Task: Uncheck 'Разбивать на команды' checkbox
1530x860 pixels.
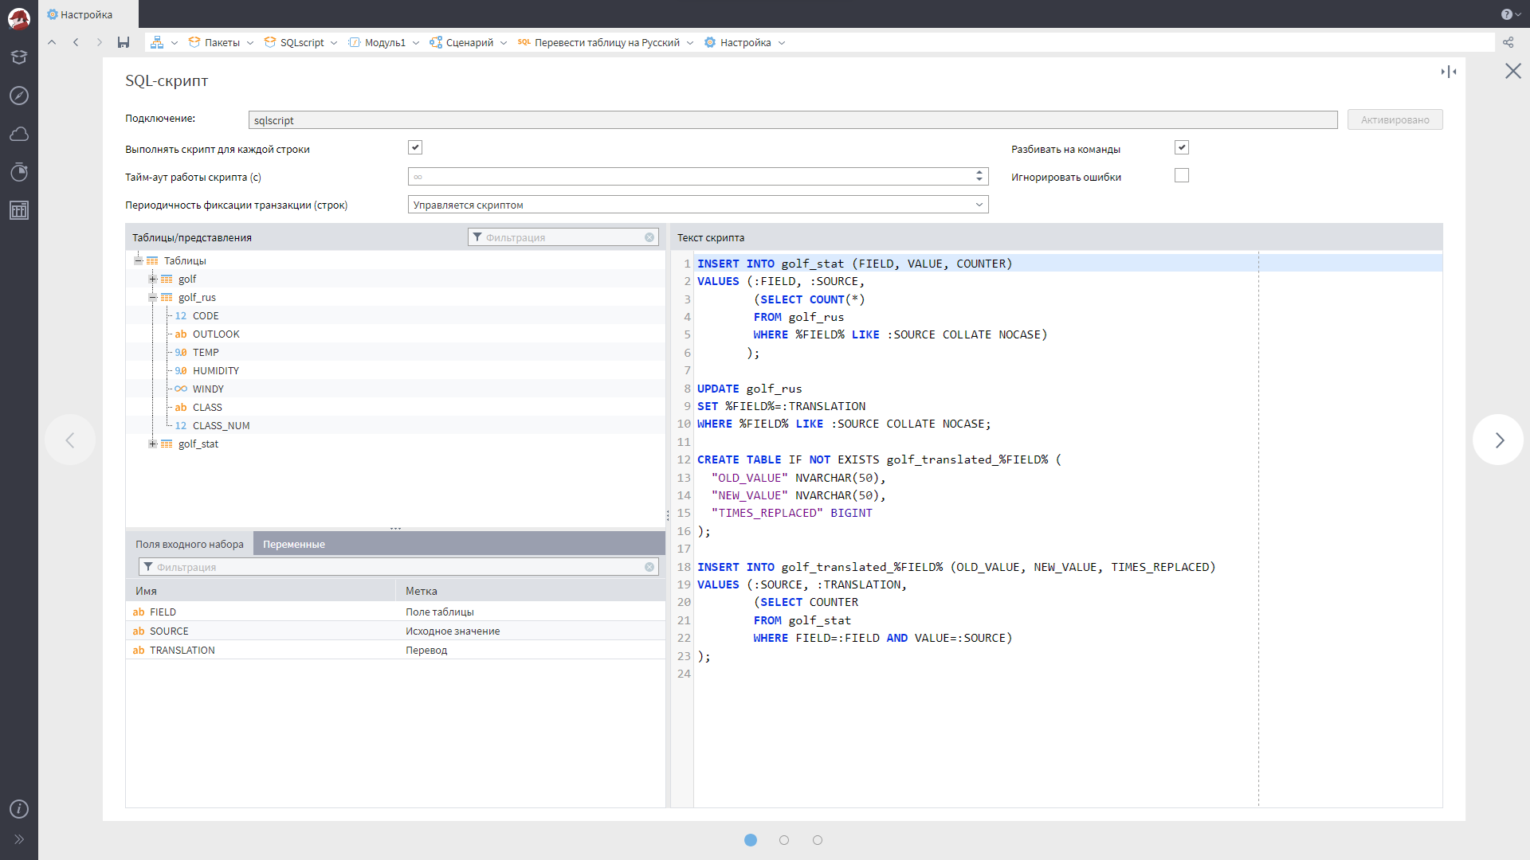Action: (1182, 147)
